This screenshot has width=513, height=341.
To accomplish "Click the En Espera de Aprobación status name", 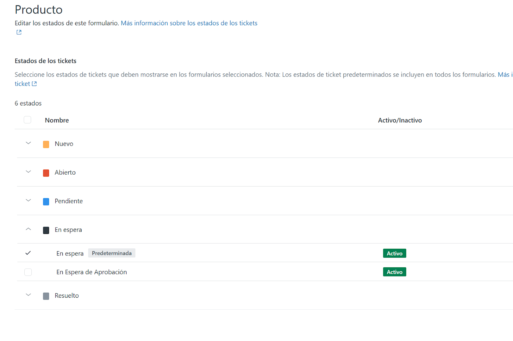I will pos(92,272).
